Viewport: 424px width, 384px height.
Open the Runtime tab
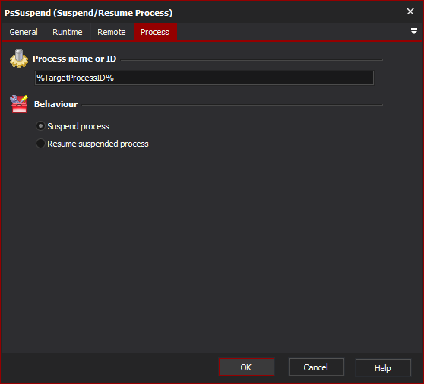pyautogui.click(x=68, y=32)
